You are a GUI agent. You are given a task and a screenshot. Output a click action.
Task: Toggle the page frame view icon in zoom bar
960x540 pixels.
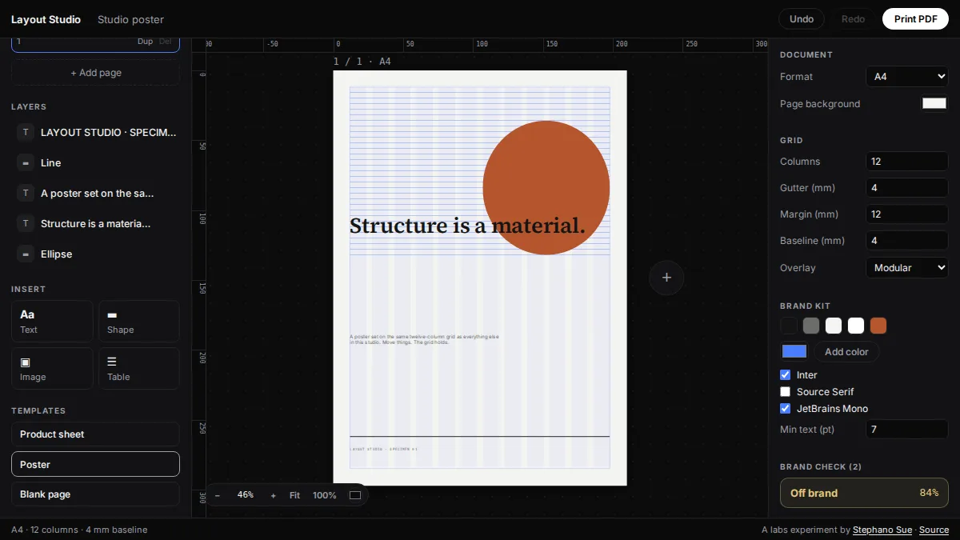coord(355,495)
